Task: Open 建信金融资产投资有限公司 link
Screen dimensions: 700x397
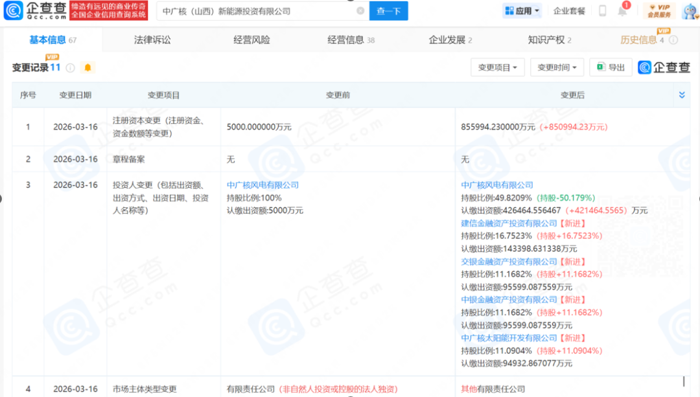Action: [x=509, y=223]
